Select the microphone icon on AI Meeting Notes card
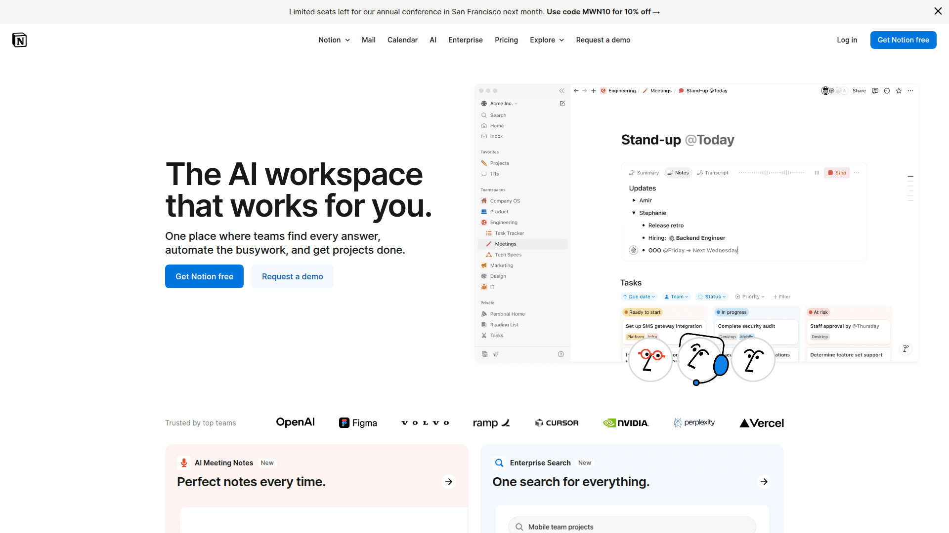This screenshot has width=949, height=533. (183, 462)
